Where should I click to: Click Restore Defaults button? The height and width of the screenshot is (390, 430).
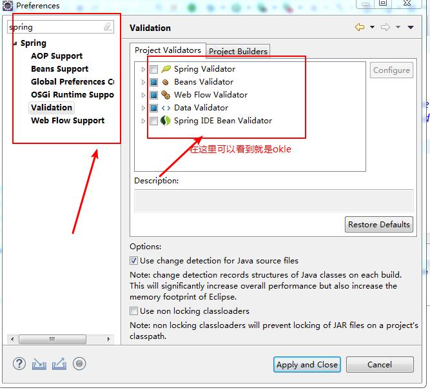click(x=378, y=225)
